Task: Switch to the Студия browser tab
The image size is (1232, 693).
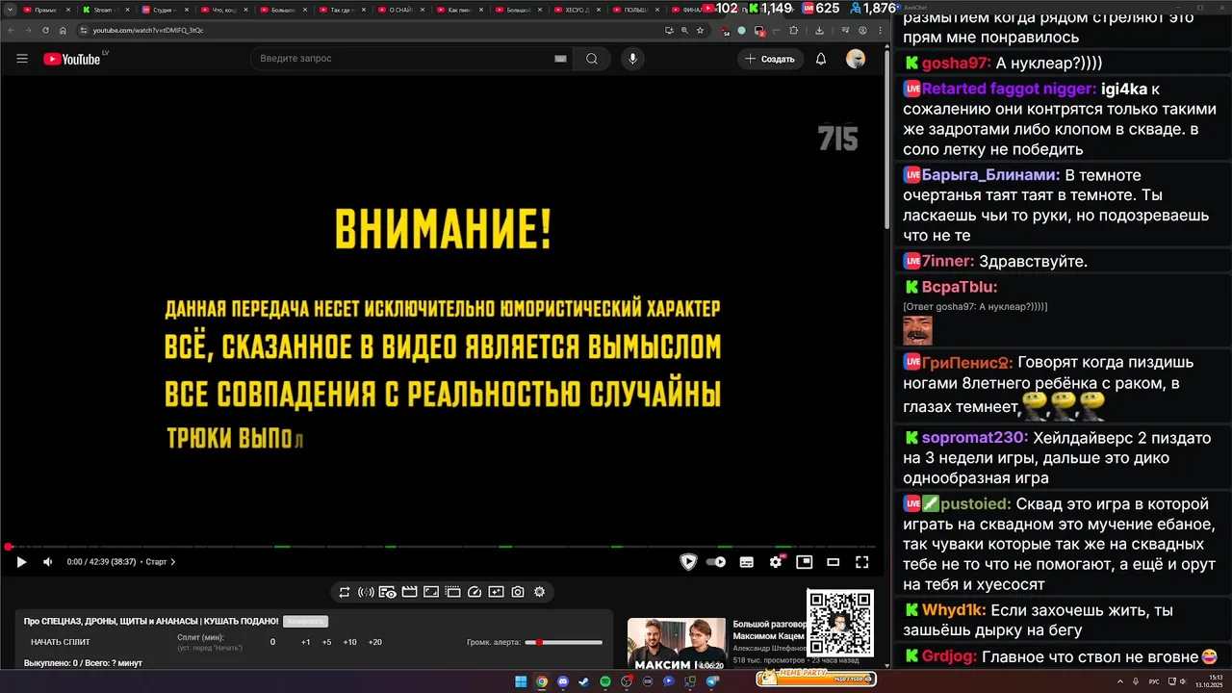Action: 162,10
